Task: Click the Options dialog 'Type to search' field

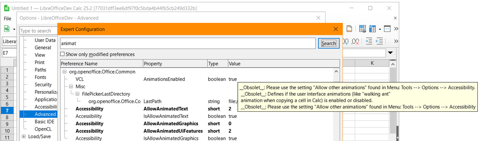Action: pos(38,31)
